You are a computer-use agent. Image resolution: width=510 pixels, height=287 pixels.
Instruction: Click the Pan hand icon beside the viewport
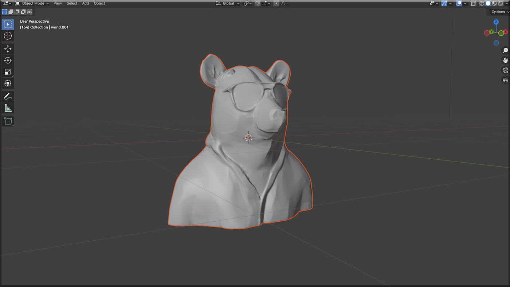pyautogui.click(x=505, y=60)
